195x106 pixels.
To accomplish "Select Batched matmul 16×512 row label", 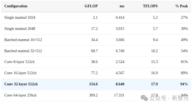I will [23, 40].
